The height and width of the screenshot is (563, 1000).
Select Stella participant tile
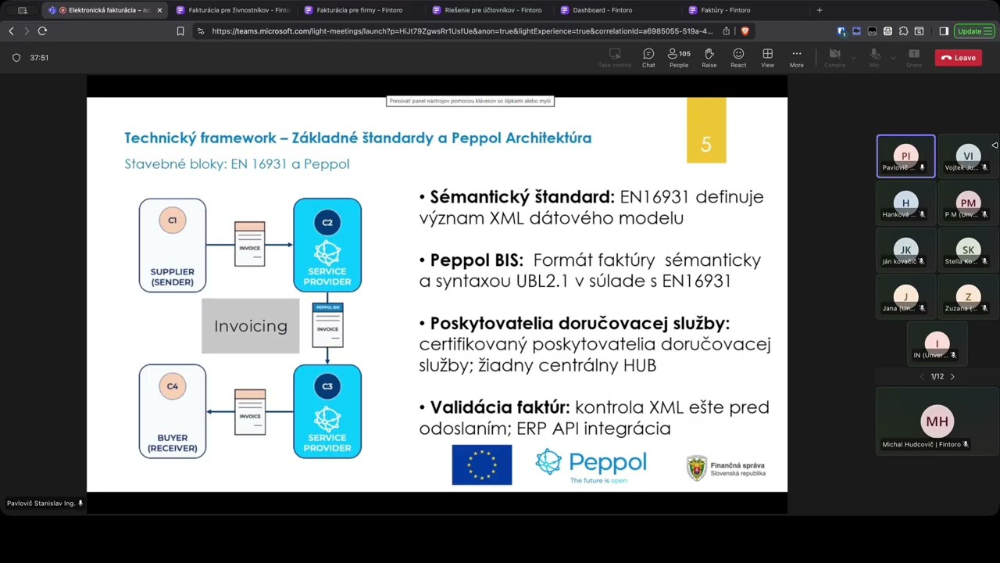[968, 250]
